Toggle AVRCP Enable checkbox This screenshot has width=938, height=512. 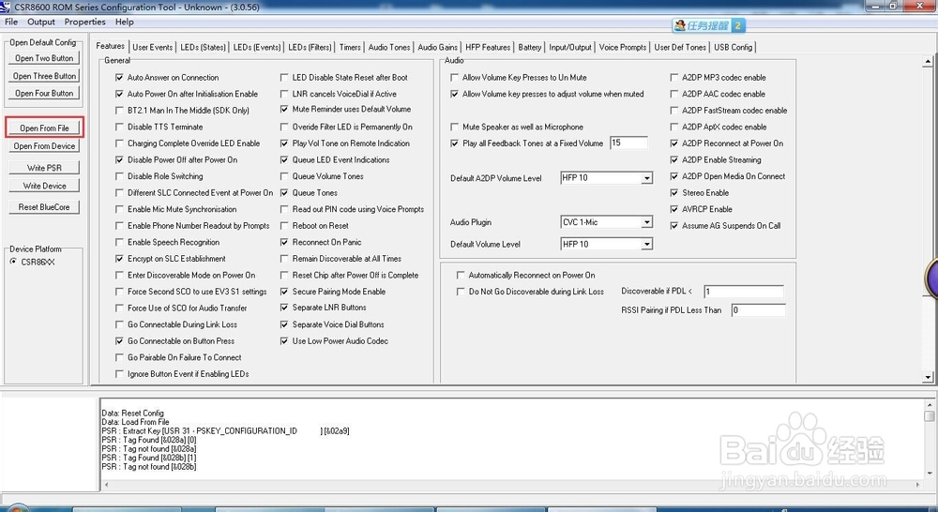674,209
